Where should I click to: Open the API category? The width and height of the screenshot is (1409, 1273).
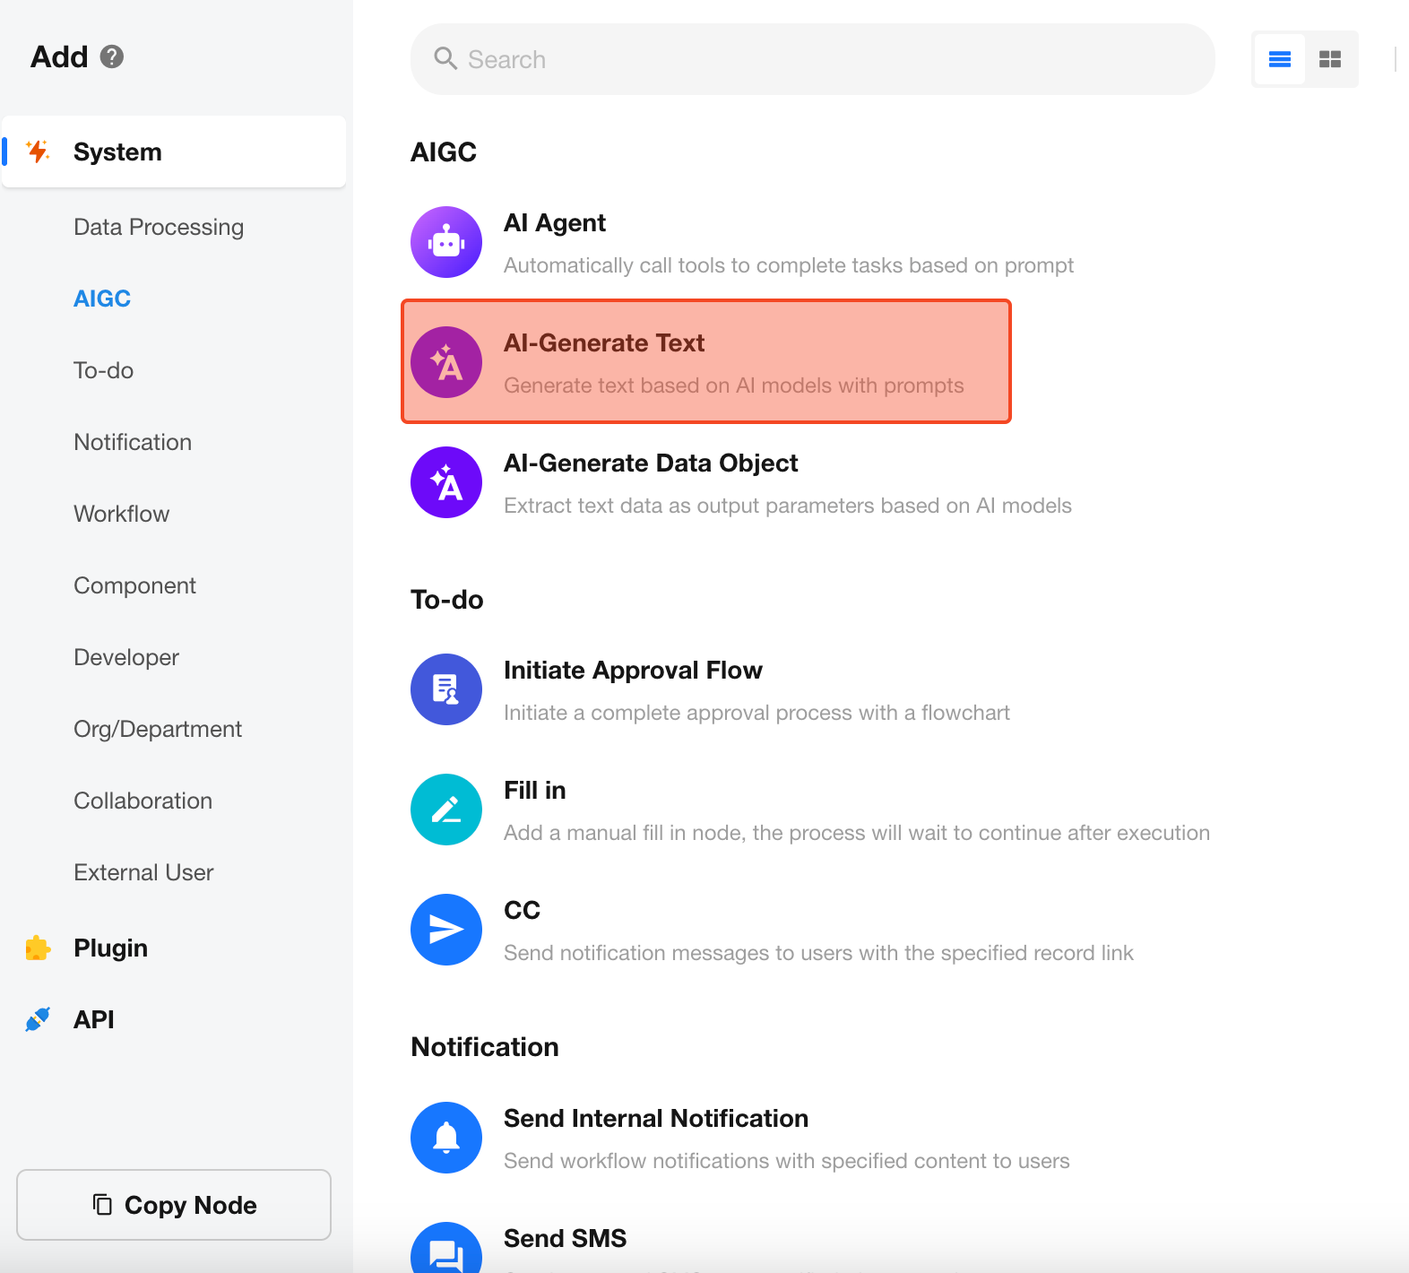[93, 1019]
